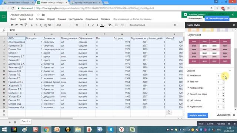237x133 pixels.
Task: Click the paste options icon
Action: [169, 112]
